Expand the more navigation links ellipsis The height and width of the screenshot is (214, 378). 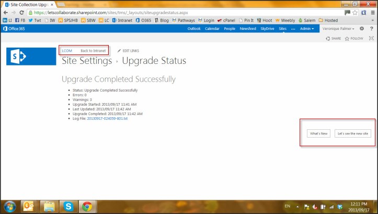pos(293,28)
